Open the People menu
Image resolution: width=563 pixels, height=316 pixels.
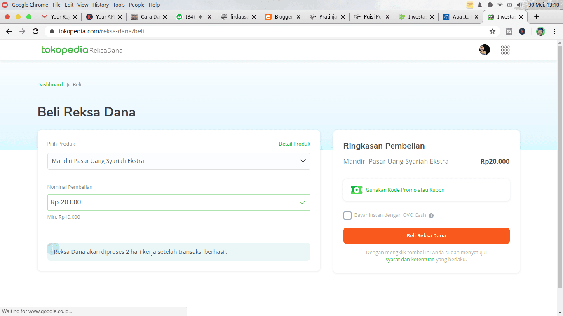(137, 5)
